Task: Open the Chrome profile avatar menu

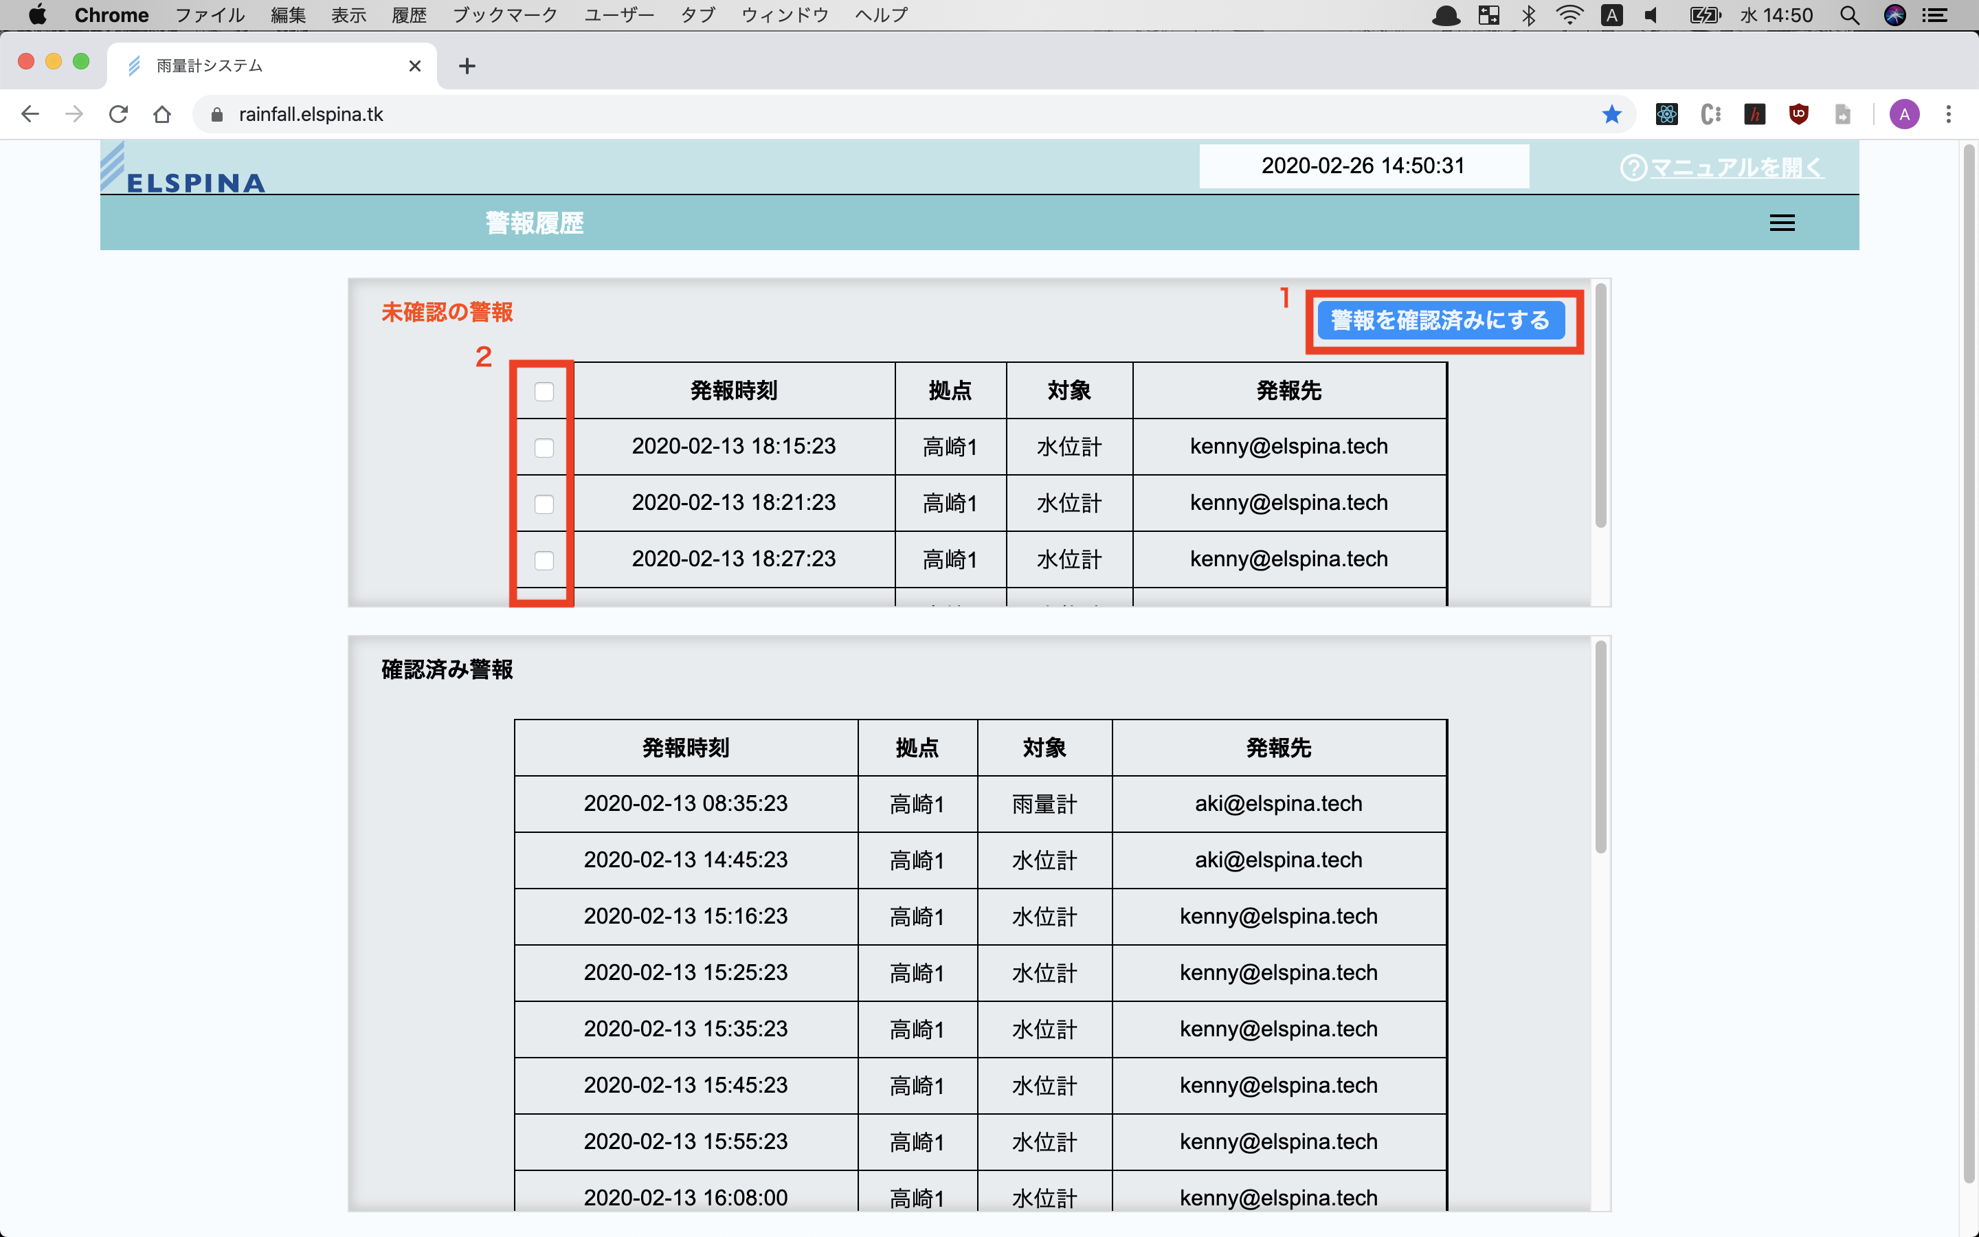Action: (1904, 115)
